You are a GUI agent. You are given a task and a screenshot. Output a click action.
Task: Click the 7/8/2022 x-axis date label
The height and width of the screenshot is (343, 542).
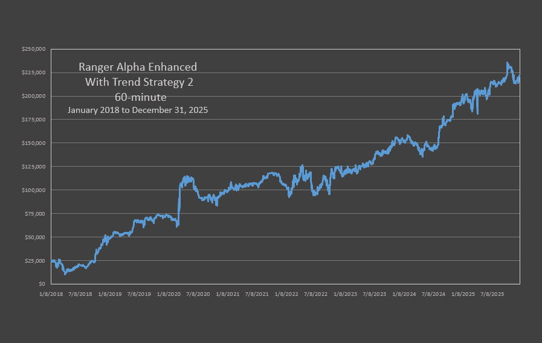click(x=316, y=294)
